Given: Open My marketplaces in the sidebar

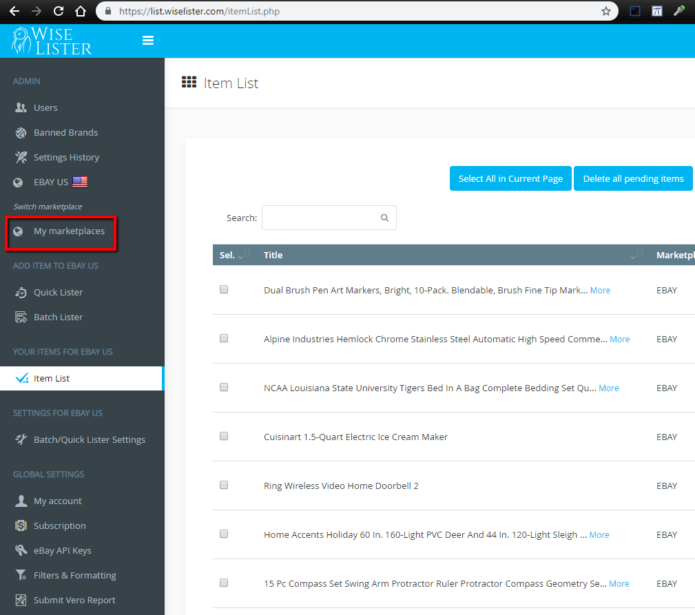Looking at the screenshot, I should pos(69,231).
